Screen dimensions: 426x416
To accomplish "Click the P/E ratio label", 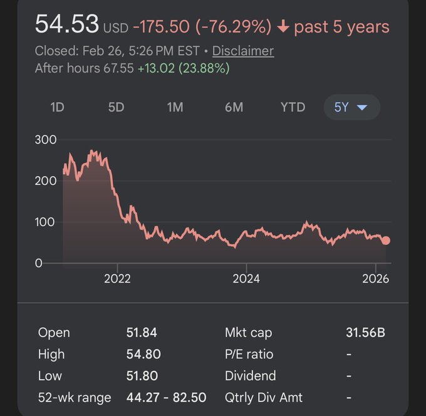I will [x=249, y=354].
